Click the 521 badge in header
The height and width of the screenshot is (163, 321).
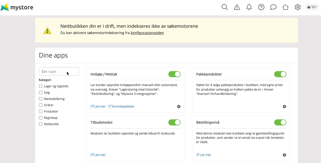tap(312, 7)
